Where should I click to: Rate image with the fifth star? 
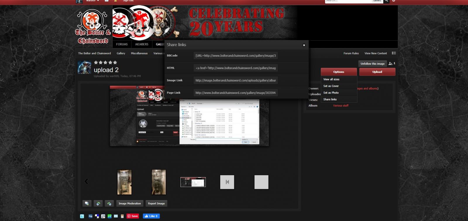point(115,62)
